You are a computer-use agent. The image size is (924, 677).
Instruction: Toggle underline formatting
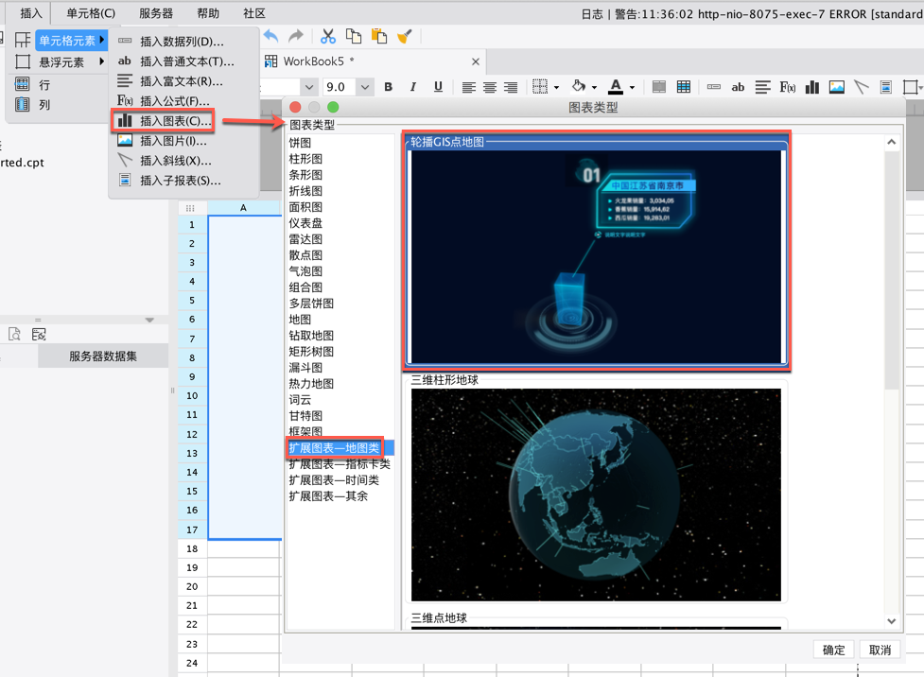pos(438,87)
